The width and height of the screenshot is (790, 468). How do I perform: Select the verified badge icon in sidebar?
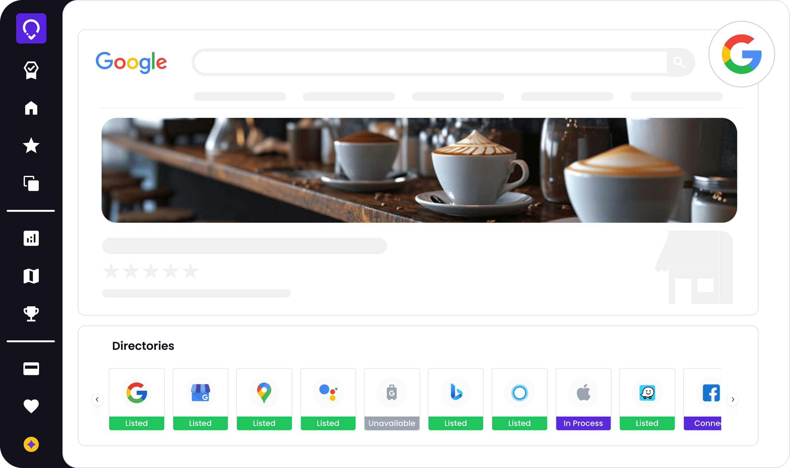[31, 70]
